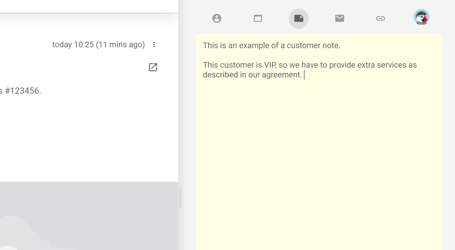This screenshot has height=250, width=455.
Task: Click the word 'VIP' in the note
Action: tap(270, 65)
